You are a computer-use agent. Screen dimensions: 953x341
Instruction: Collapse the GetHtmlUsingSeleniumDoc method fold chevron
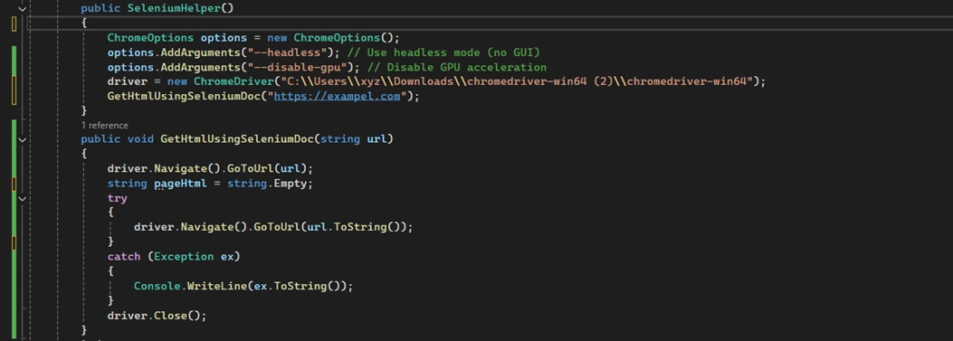point(23,139)
